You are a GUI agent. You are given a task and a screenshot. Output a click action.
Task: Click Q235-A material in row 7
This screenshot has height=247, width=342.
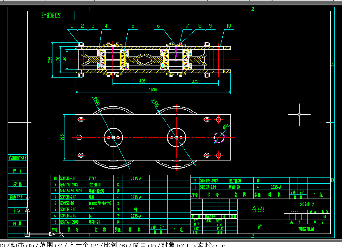pos(136,197)
